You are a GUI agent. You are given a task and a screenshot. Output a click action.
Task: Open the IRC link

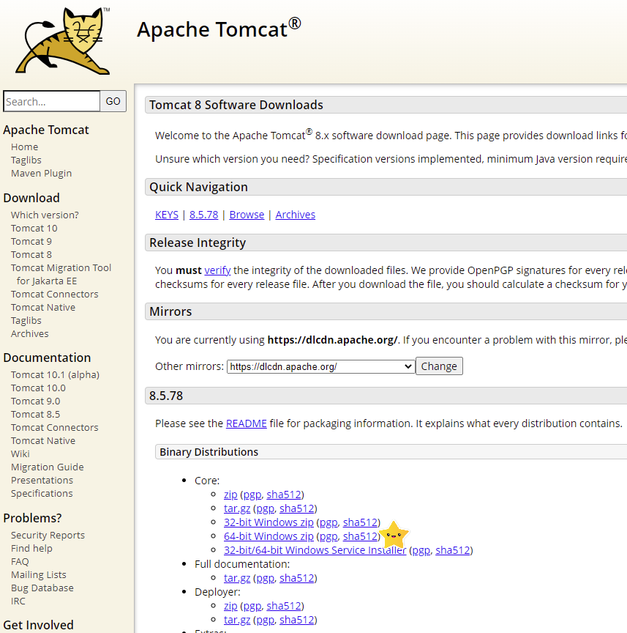pos(18,601)
